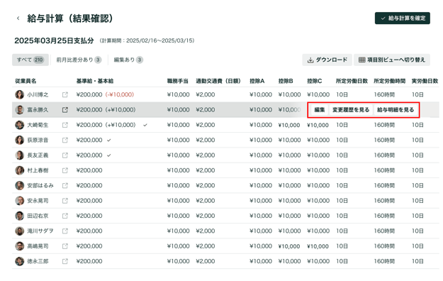Click the 控除C column header
This screenshot has height=281, width=443.
315,81
